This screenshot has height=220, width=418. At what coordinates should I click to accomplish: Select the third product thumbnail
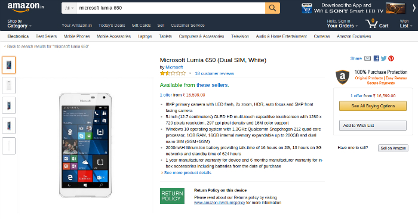(9, 106)
